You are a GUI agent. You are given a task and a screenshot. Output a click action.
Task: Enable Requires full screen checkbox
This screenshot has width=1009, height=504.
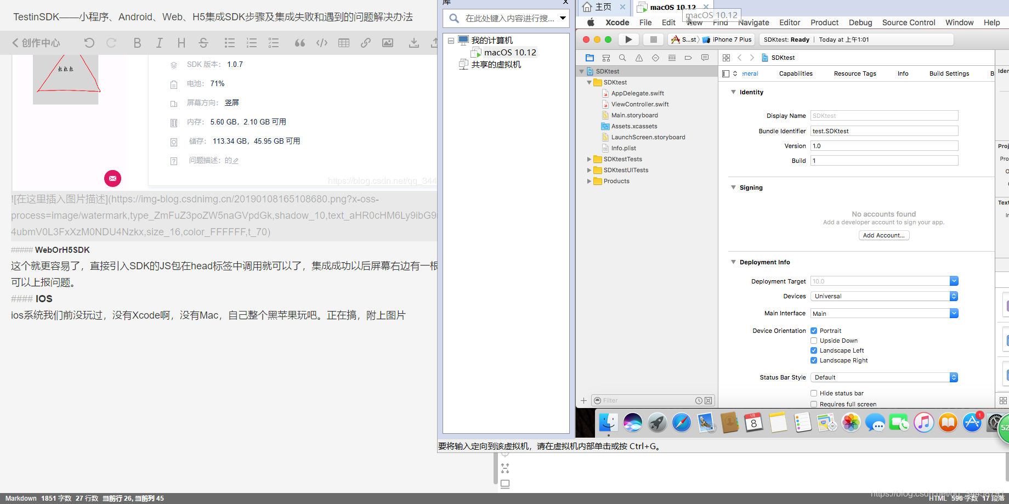pos(814,404)
